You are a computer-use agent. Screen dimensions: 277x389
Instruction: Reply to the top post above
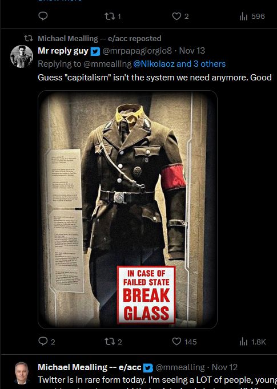pos(43,16)
